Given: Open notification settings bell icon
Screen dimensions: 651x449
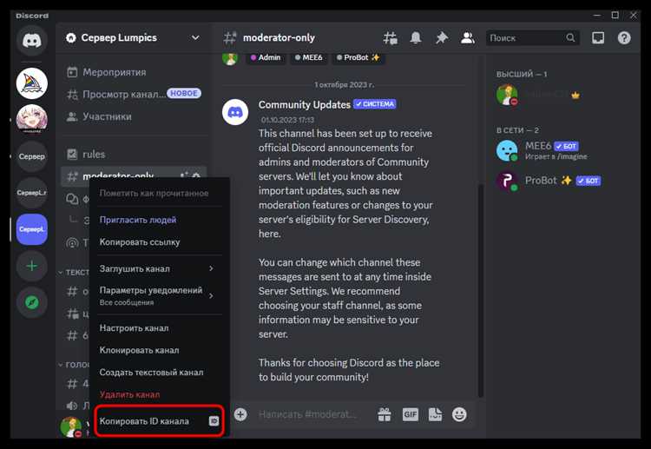Looking at the screenshot, I should pyautogui.click(x=416, y=38).
